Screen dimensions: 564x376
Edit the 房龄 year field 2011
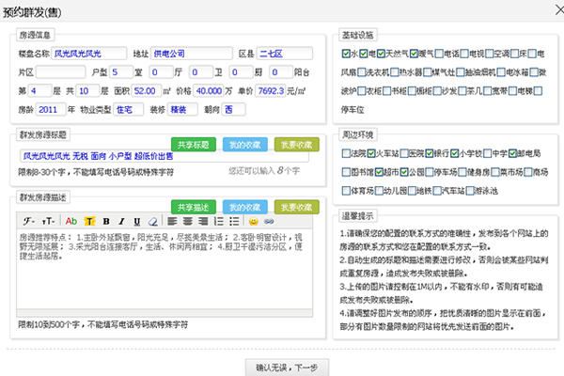coord(51,109)
